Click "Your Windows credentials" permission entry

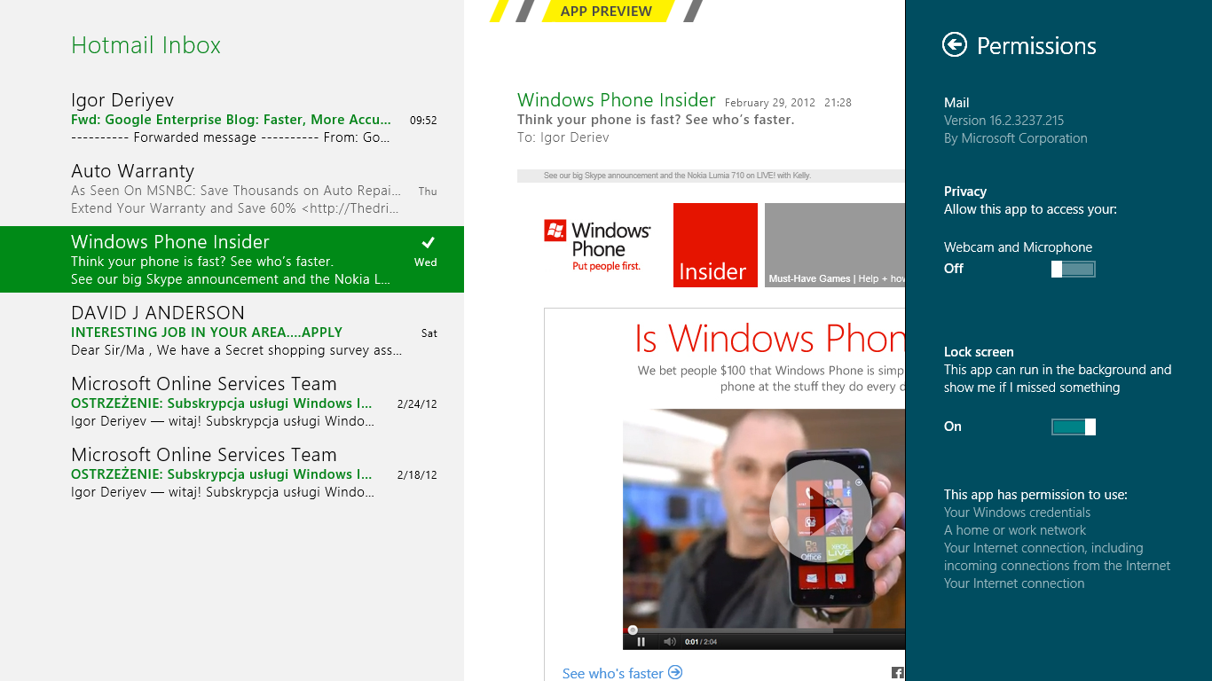pos(1017,513)
